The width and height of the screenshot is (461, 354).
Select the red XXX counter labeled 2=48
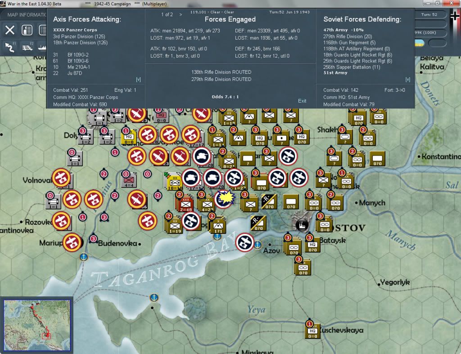pyautogui.click(x=185, y=204)
